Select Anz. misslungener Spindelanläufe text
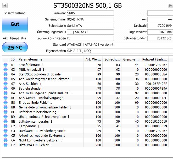 [x=45, y=93]
